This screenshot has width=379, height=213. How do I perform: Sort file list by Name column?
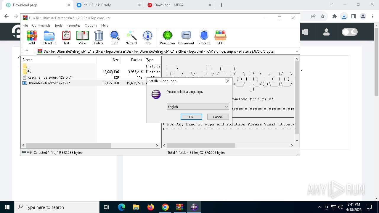[x=59, y=59]
